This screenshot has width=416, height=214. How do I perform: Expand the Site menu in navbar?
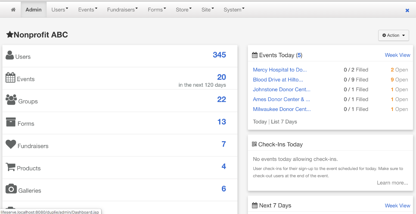(208, 10)
